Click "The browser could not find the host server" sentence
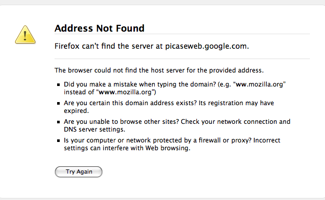 (159, 70)
